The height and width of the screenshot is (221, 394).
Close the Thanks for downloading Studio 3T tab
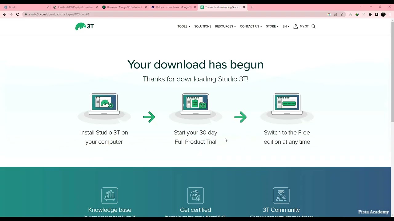pyautogui.click(x=244, y=7)
